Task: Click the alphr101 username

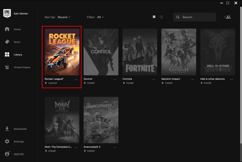Action: [x=19, y=154]
